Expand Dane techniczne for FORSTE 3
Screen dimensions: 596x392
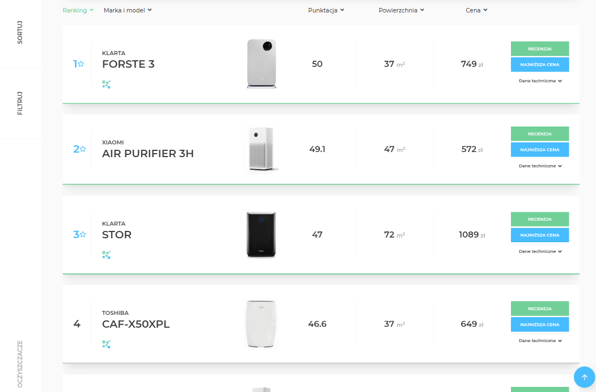click(540, 81)
